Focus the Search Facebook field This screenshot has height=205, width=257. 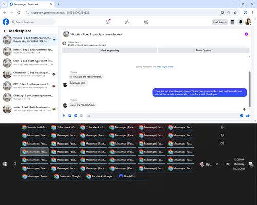[33, 22]
